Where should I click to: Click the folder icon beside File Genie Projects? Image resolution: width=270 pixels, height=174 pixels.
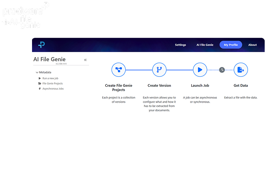tap(40, 83)
